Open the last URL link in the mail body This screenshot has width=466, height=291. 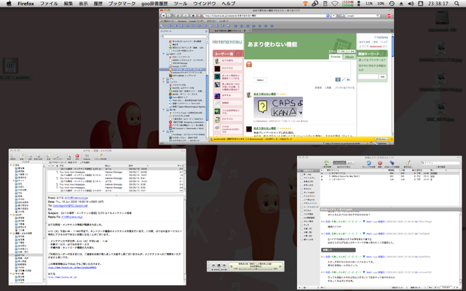click(63, 277)
